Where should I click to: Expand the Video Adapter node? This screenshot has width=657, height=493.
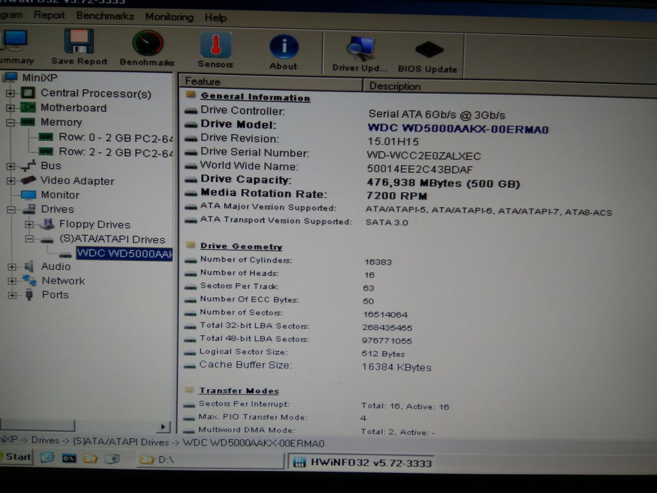click(x=11, y=181)
